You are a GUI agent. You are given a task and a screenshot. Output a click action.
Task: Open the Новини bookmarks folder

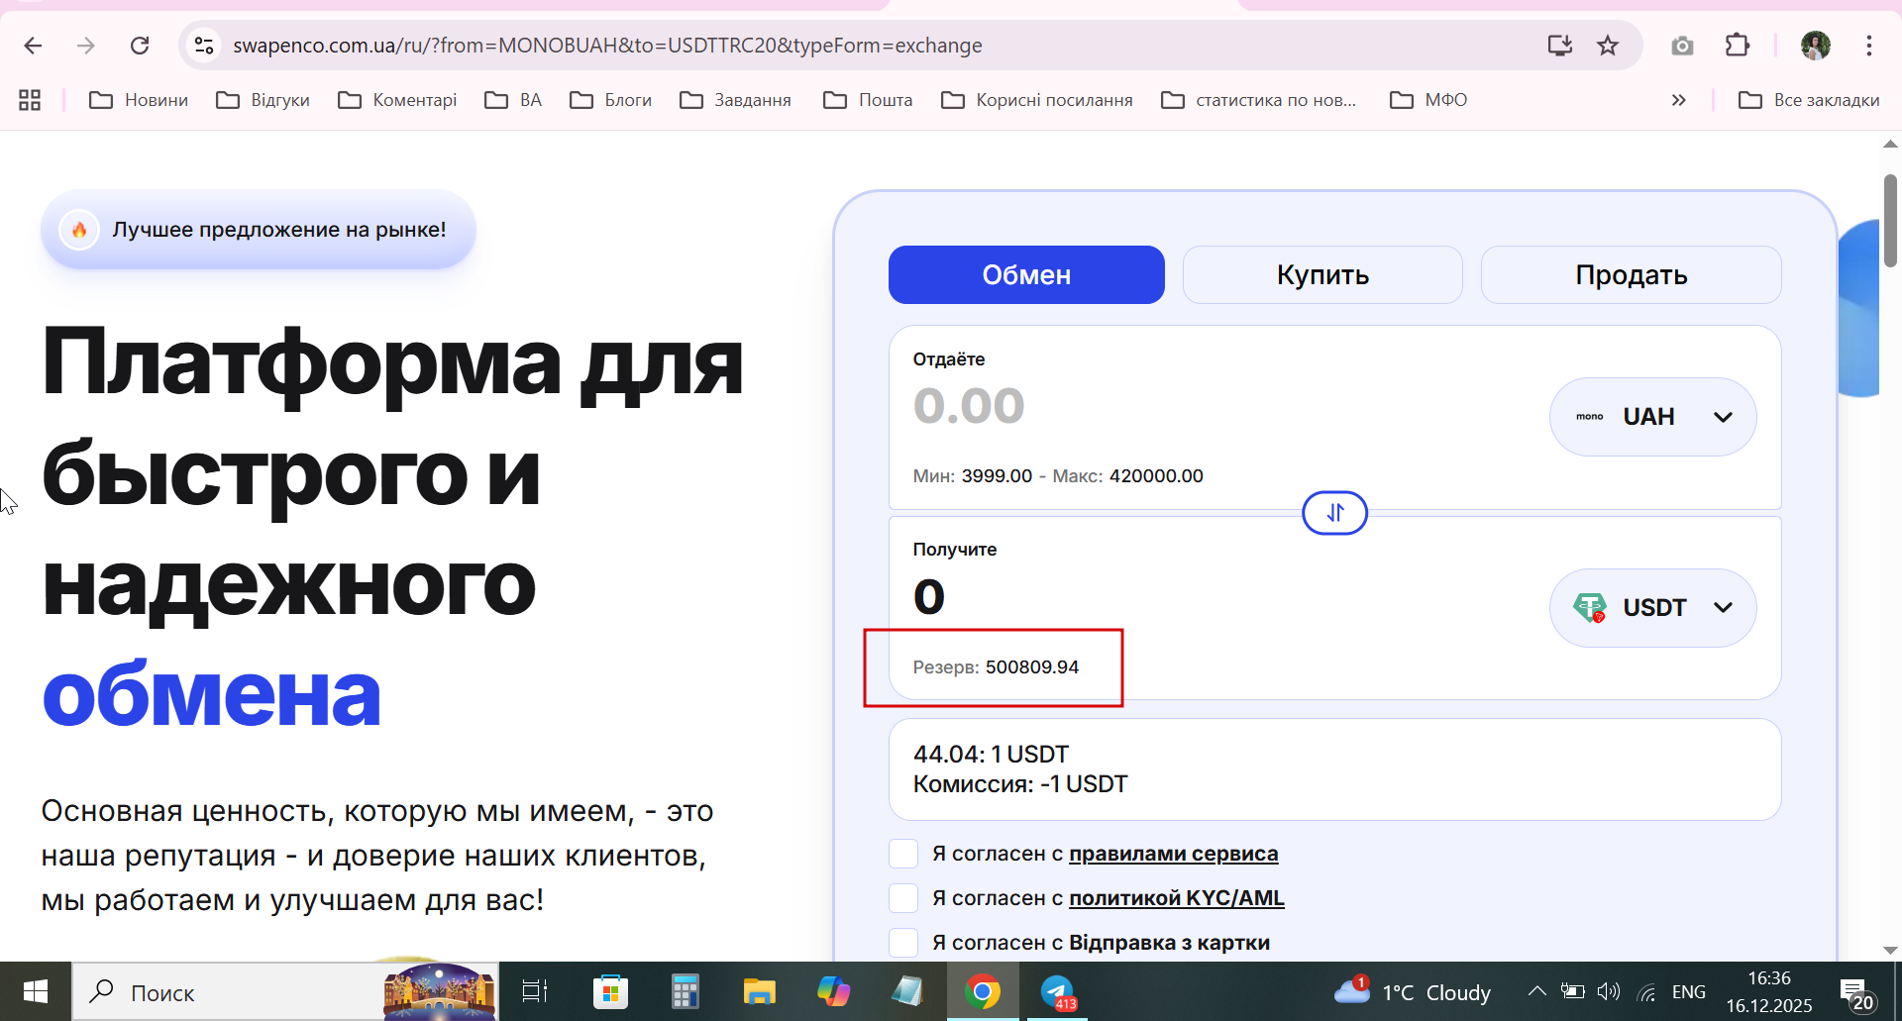(139, 100)
